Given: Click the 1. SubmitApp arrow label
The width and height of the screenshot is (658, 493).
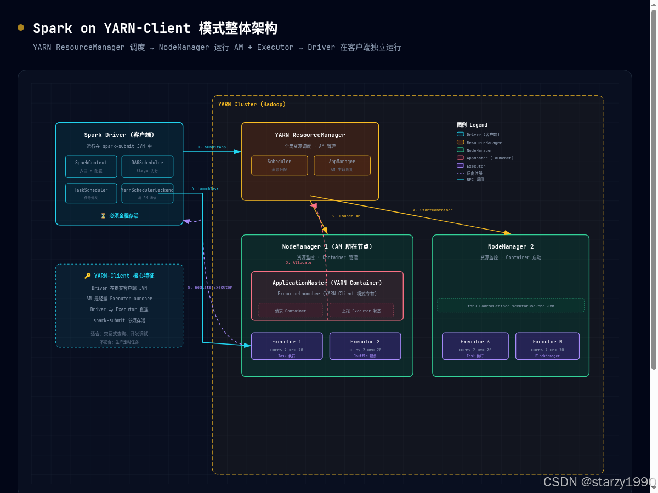Looking at the screenshot, I should click(x=212, y=147).
